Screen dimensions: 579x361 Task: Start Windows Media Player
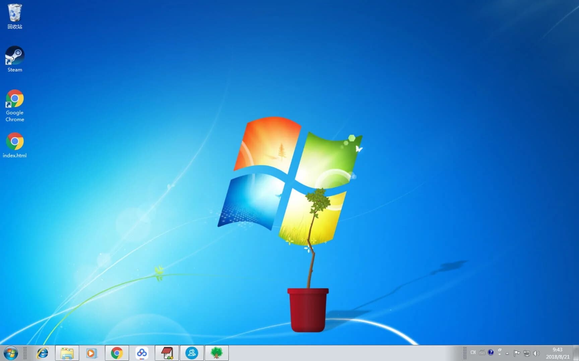[92, 353]
